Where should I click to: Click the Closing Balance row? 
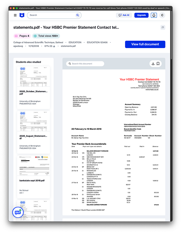(x=141, y=115)
